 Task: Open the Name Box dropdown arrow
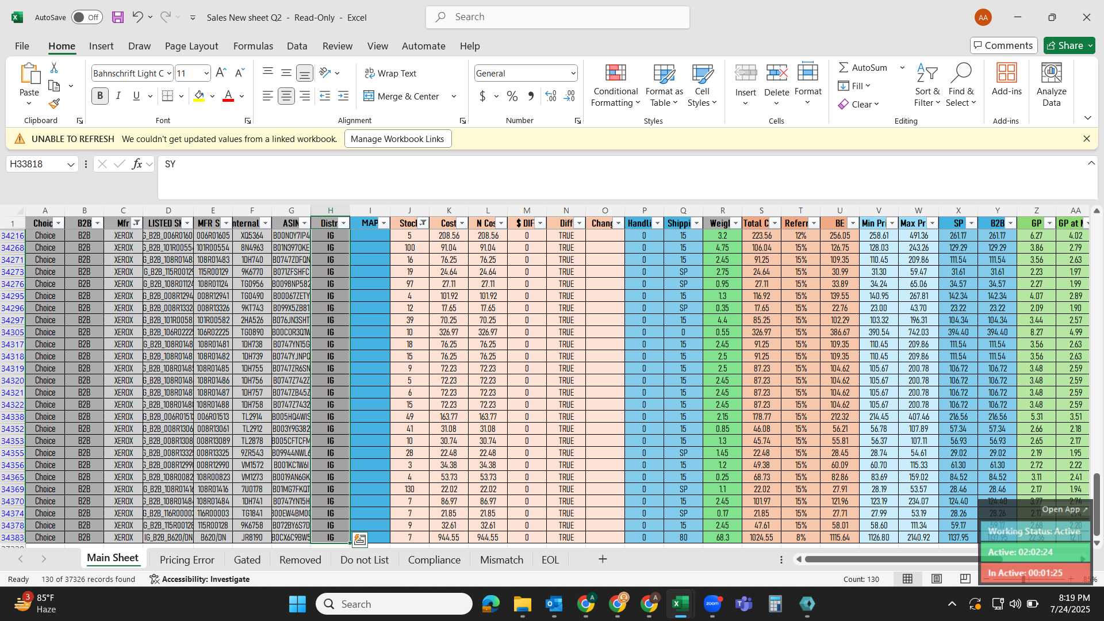(71, 164)
